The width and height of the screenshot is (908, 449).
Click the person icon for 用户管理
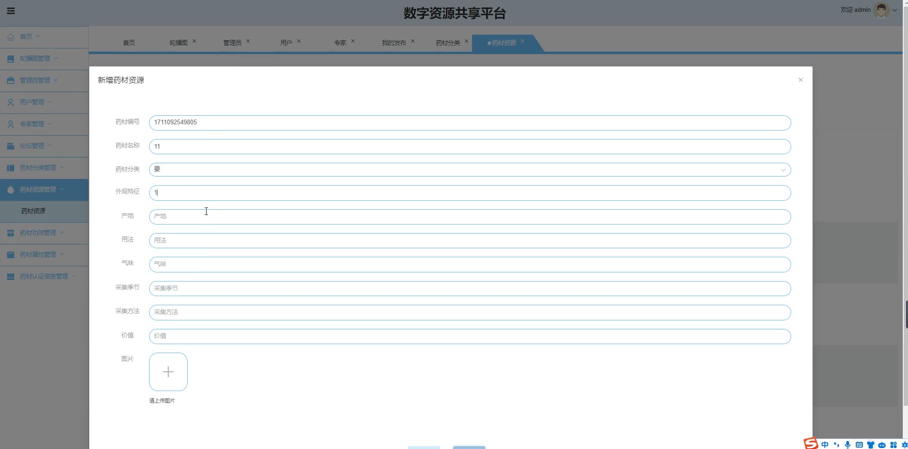pyautogui.click(x=10, y=102)
